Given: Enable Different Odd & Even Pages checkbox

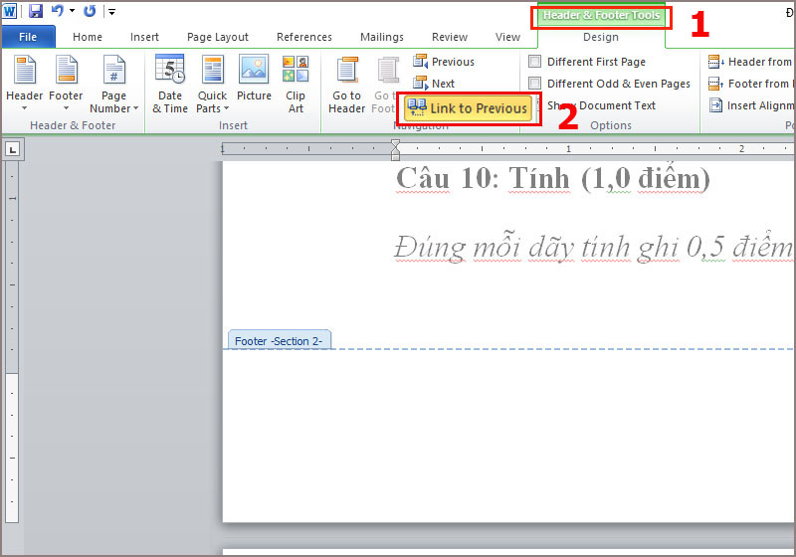Looking at the screenshot, I should pos(535,84).
